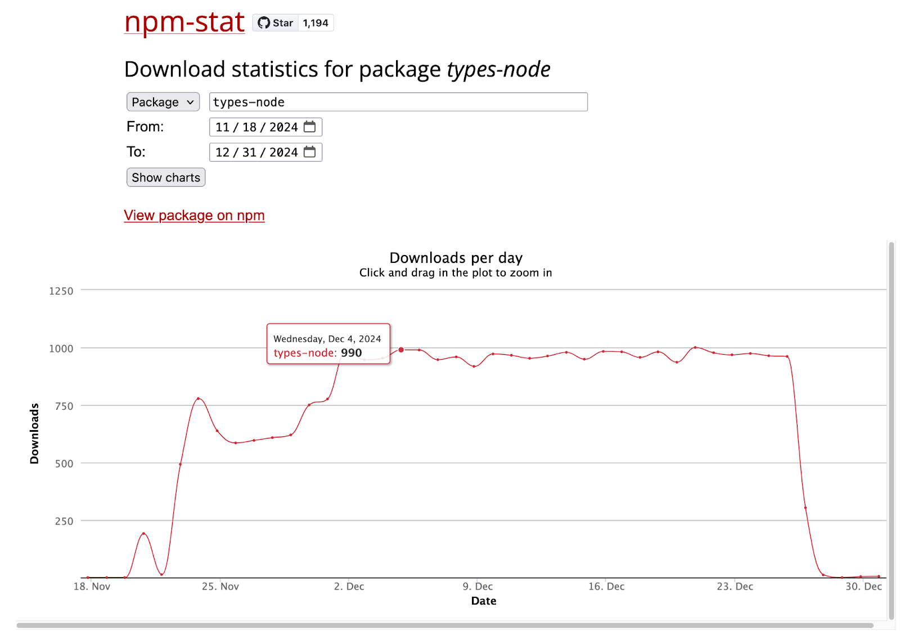
Task: Click the From date field 11/18/2024
Action: tap(265, 127)
